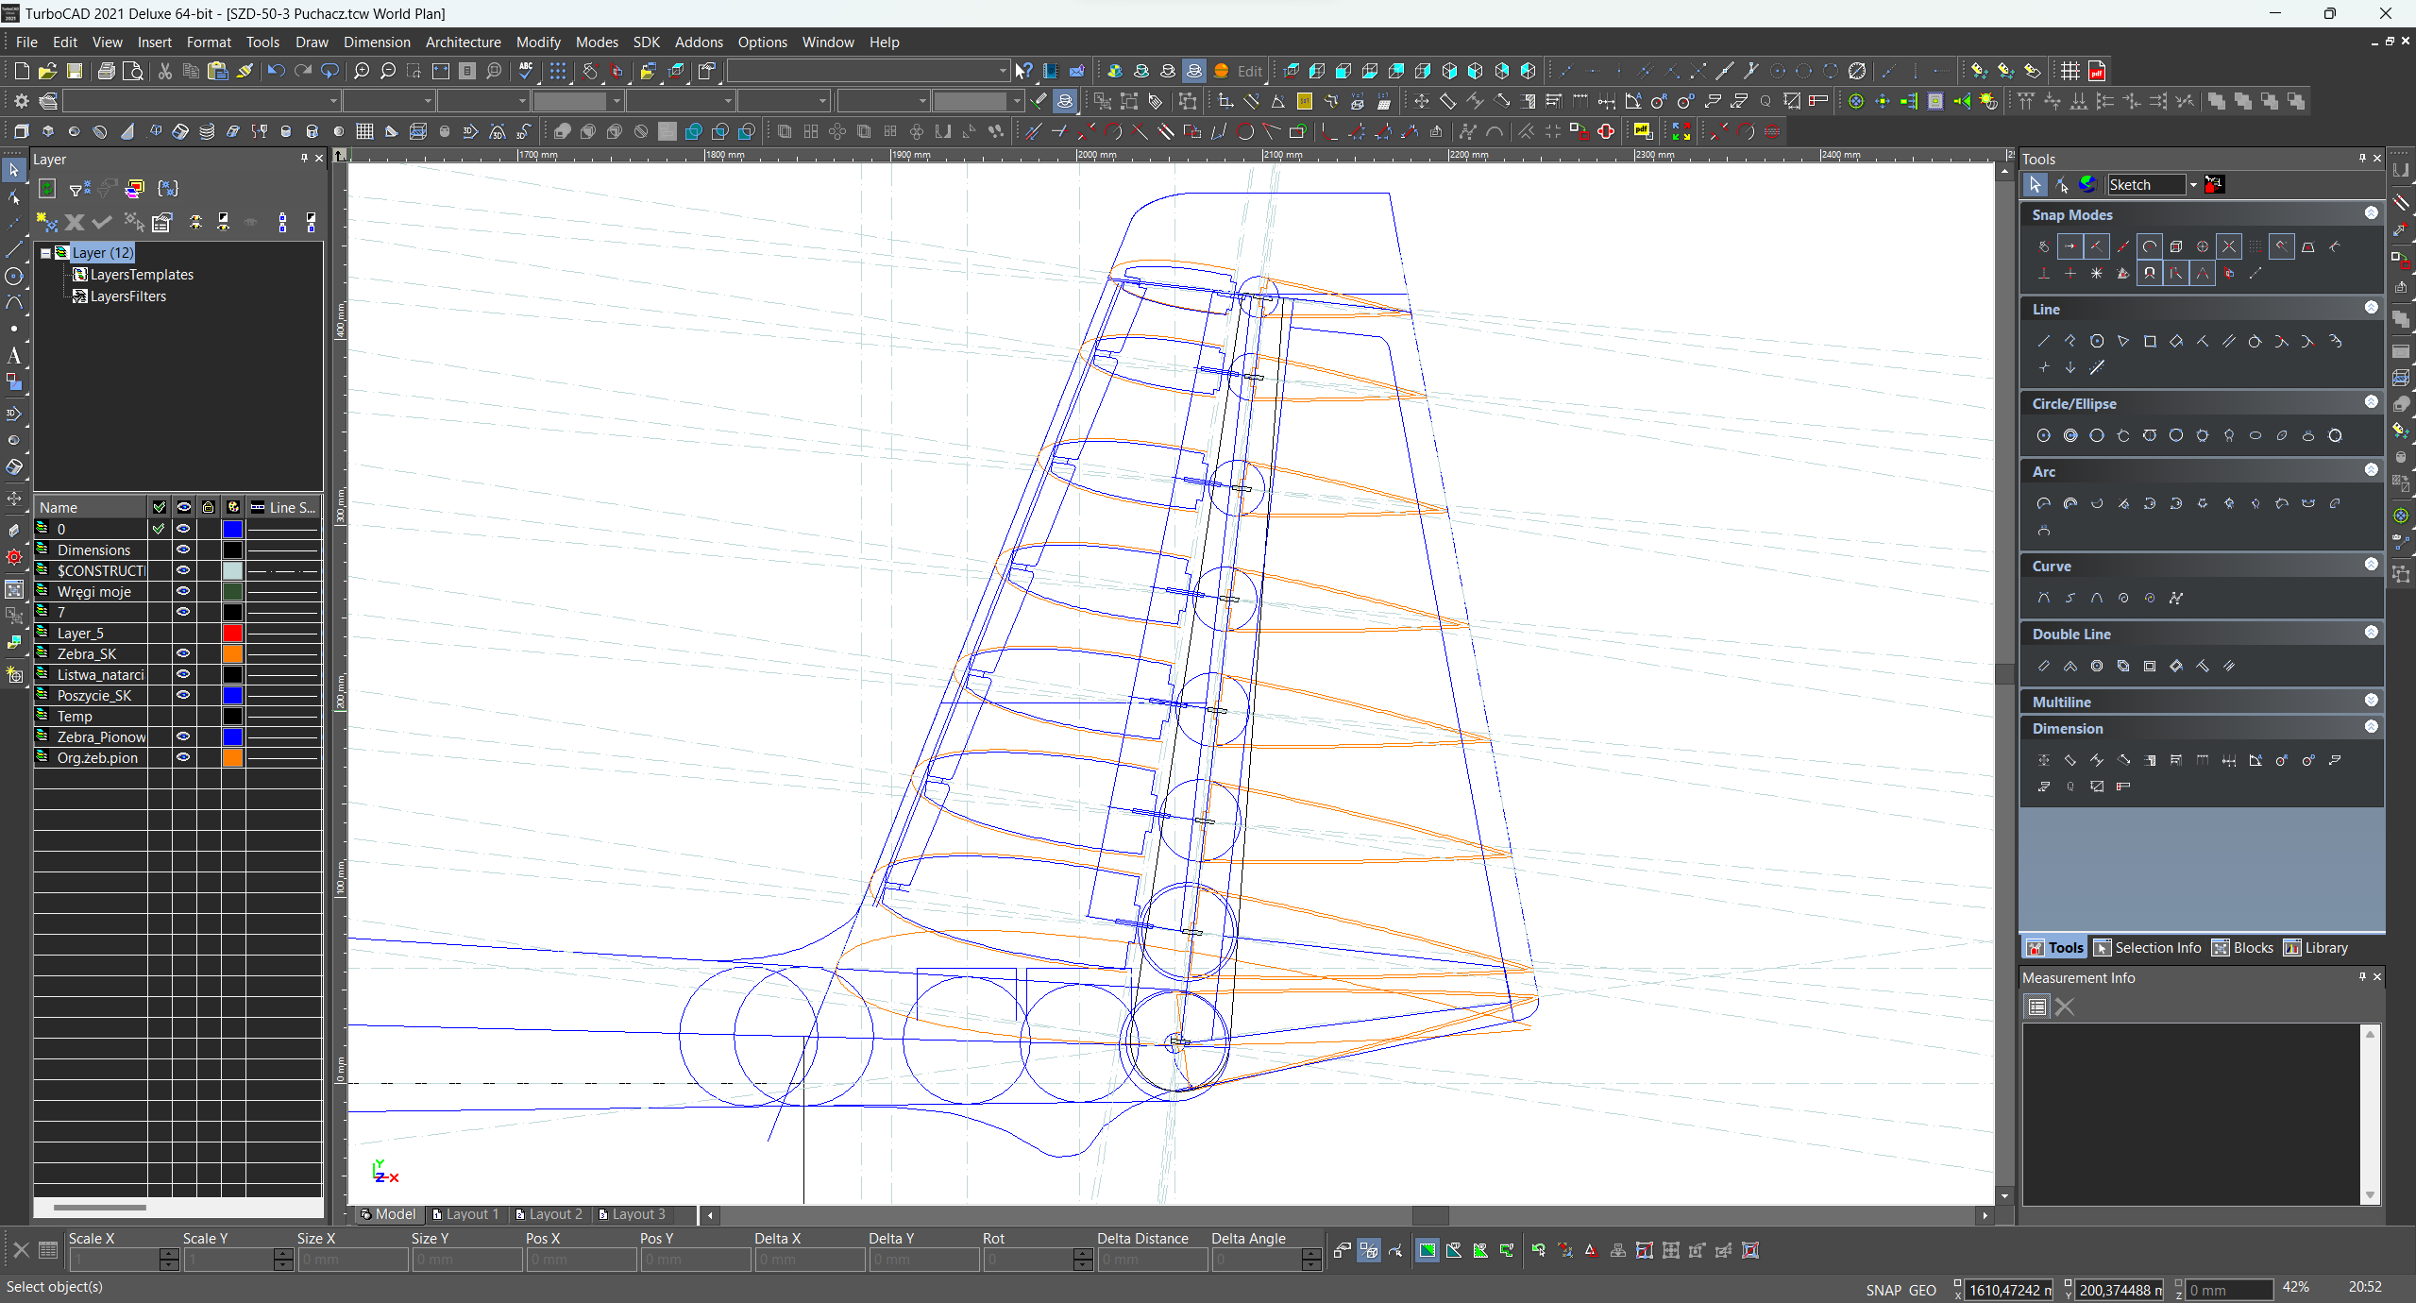Click the Zoom In magnifier icon
This screenshot has height=1303, width=2416.
[x=361, y=71]
